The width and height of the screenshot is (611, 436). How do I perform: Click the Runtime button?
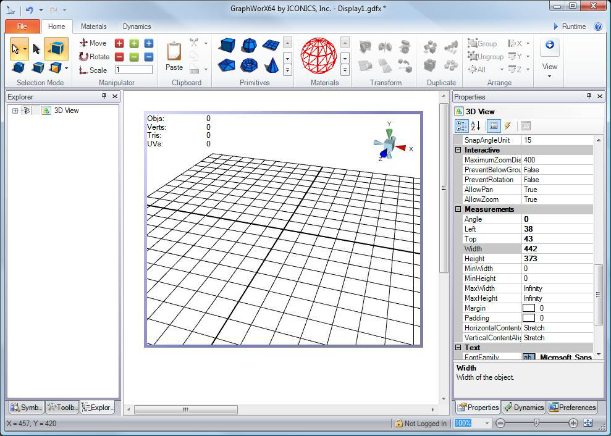pos(569,27)
